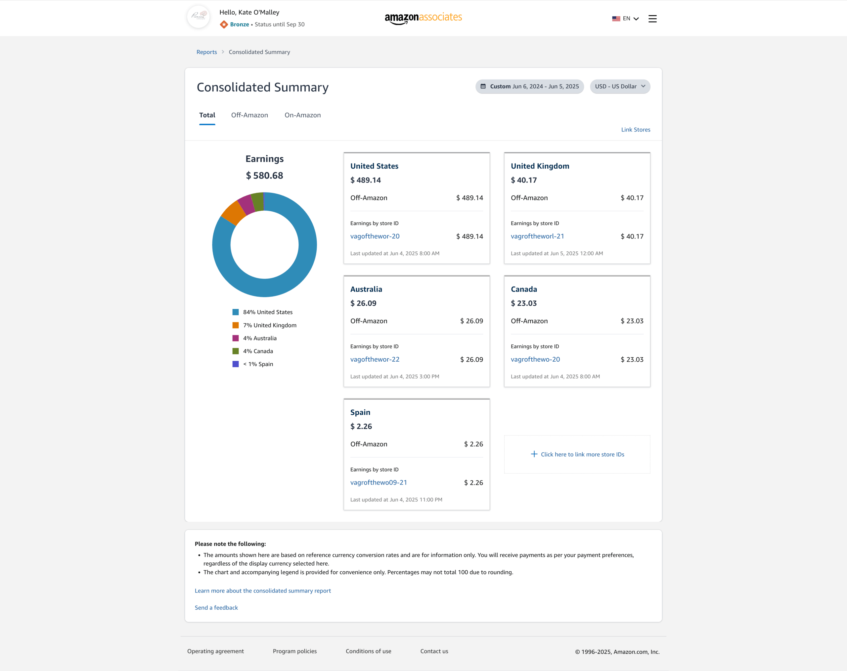Open the Contact us footer link
Image resolution: width=847 pixels, height=671 pixels.
(x=434, y=651)
